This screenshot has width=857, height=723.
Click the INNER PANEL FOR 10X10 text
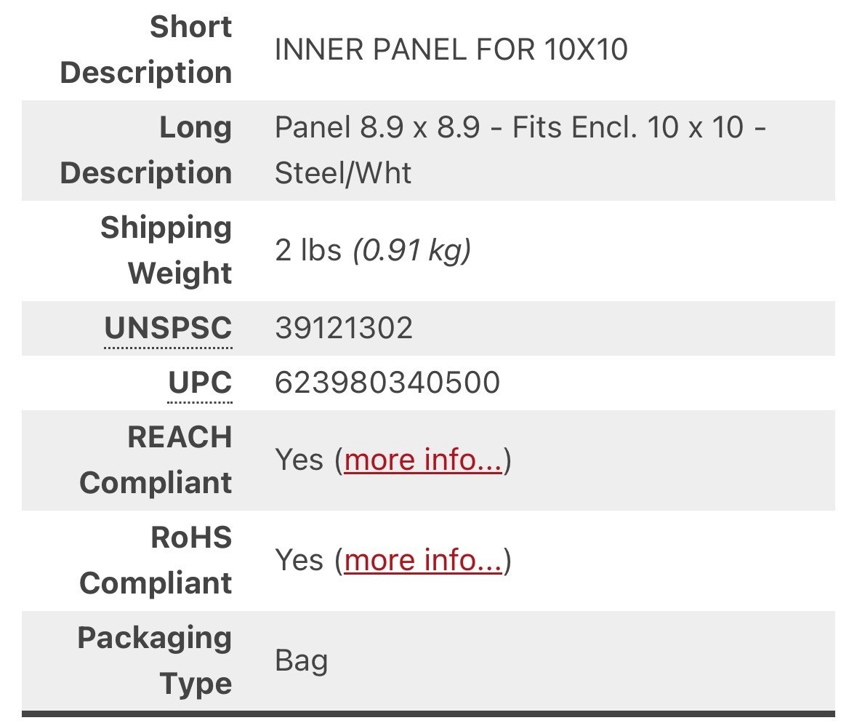click(x=451, y=49)
